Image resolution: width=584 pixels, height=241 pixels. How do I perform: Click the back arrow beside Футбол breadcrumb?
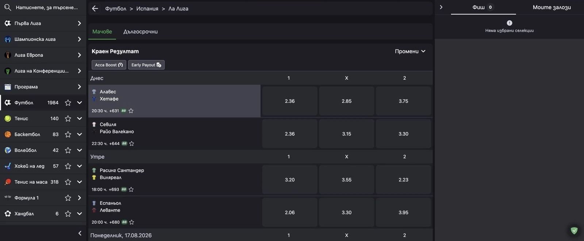95,8
